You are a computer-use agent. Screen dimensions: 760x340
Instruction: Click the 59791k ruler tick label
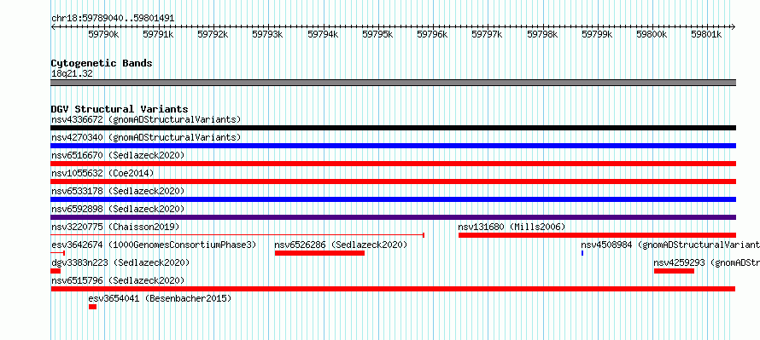pyautogui.click(x=158, y=34)
